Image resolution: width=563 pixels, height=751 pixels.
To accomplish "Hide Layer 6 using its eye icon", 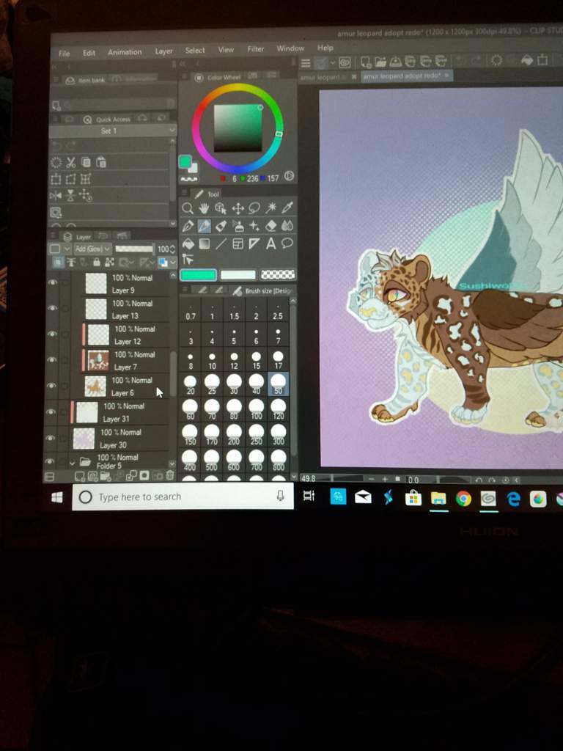I will (52, 386).
